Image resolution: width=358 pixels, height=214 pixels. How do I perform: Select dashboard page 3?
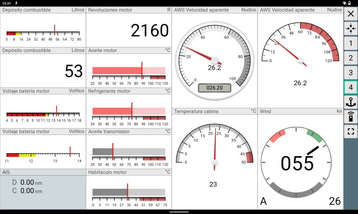click(x=350, y=73)
